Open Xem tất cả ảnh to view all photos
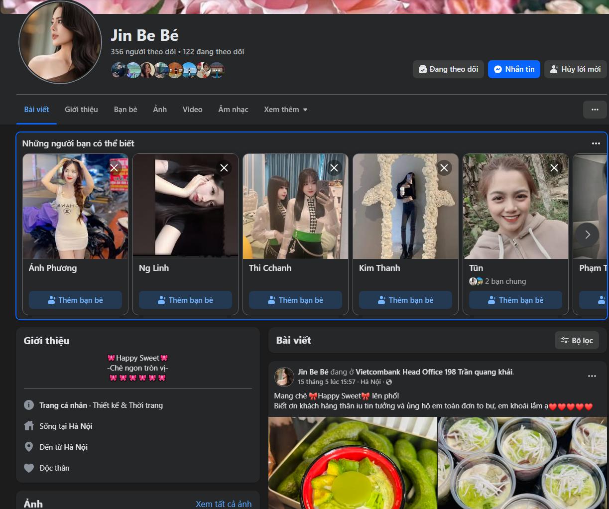The image size is (609, 509). 224,504
